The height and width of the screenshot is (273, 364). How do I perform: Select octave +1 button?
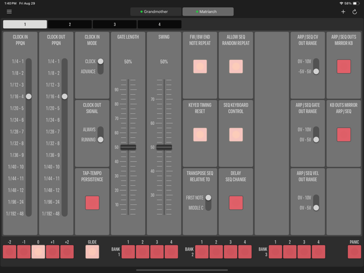coord(53,252)
